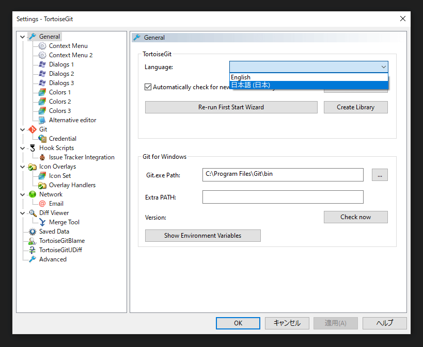
Task: Click the Saved Data gear icon
Action: pyautogui.click(x=33, y=232)
